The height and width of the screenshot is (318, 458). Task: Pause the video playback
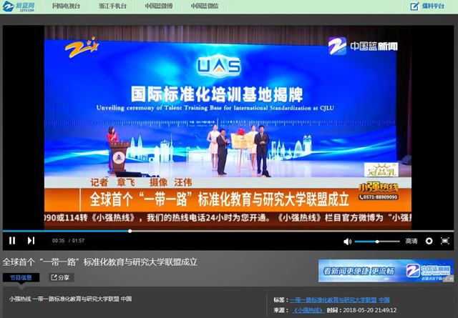click(x=12, y=241)
